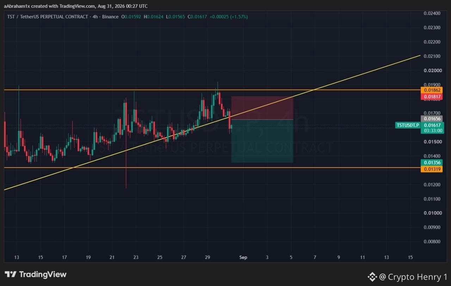Click the gray 0.01656 entry price label
This screenshot has width=451, height=286.
click(432, 119)
